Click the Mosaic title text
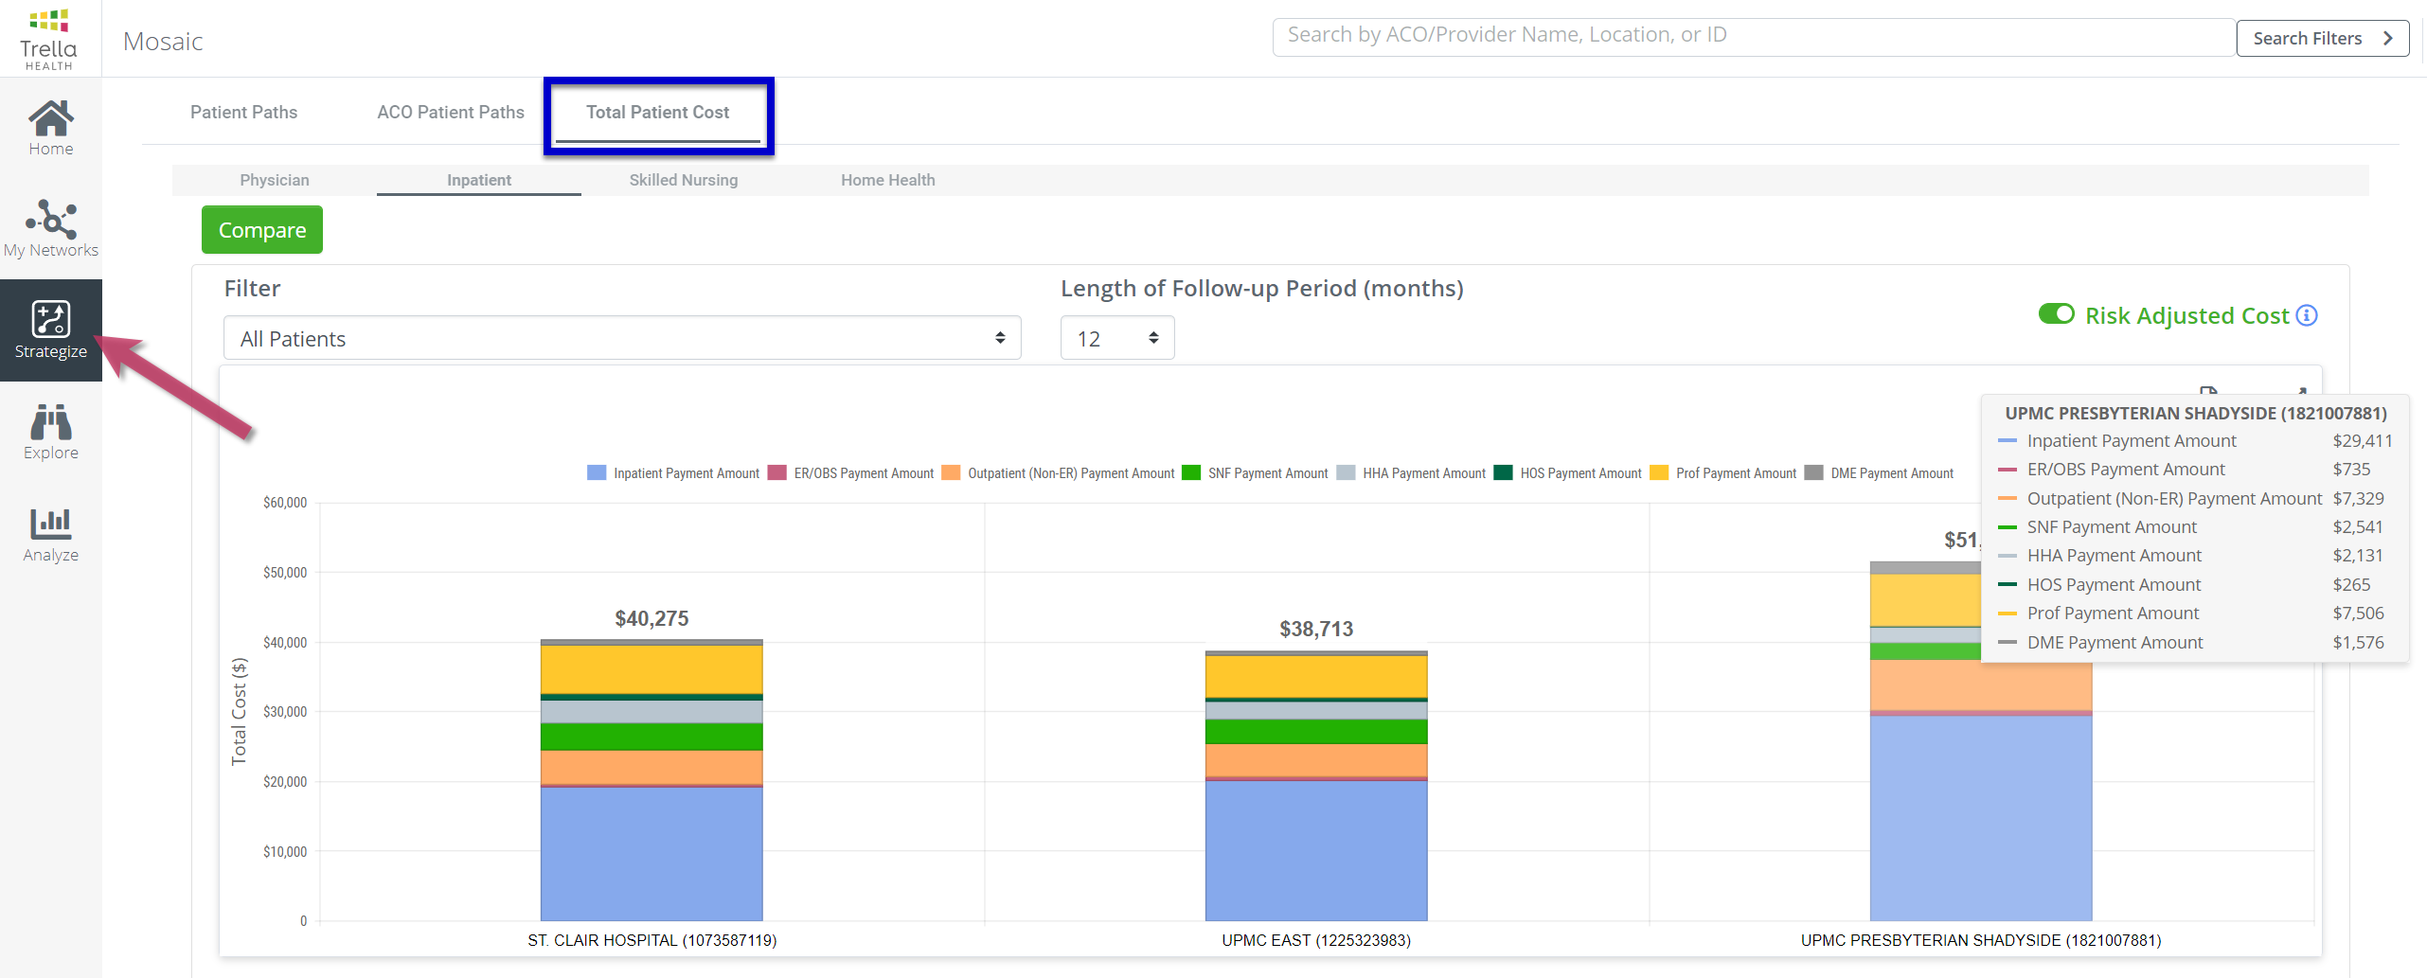This screenshot has width=2427, height=978. coord(163,42)
